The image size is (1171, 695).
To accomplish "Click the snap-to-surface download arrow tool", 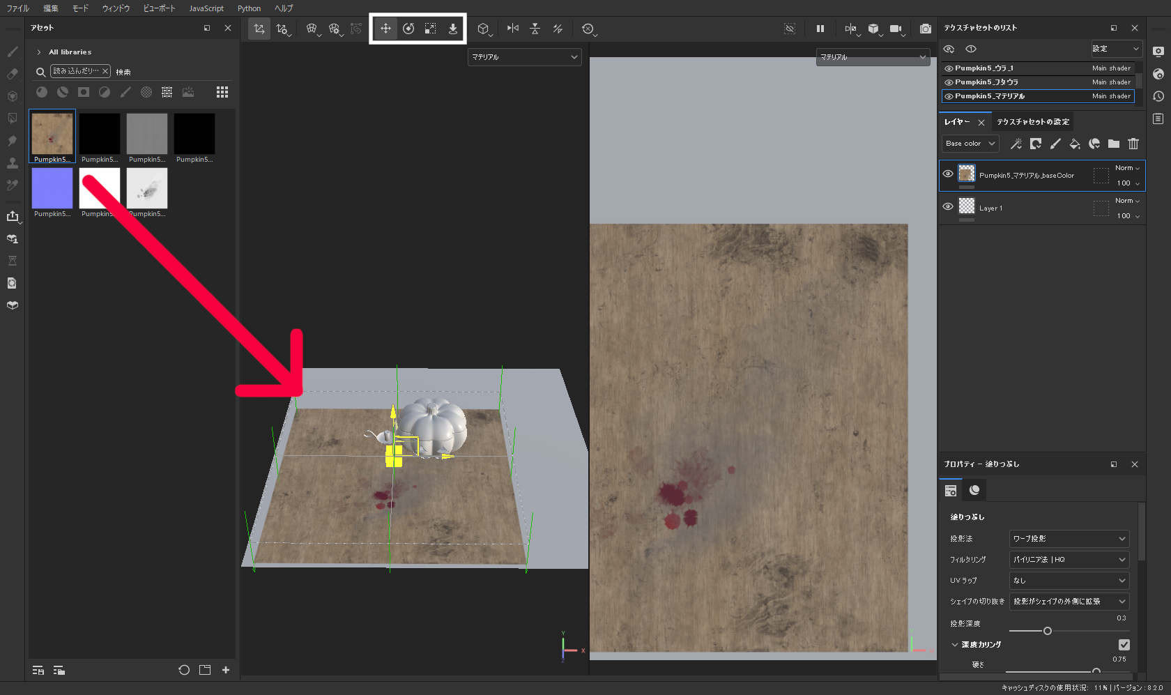I will (453, 29).
